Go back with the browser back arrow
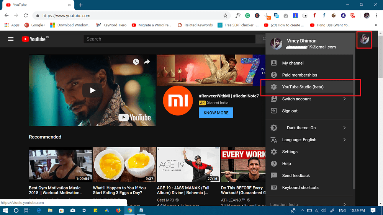 tap(7, 15)
